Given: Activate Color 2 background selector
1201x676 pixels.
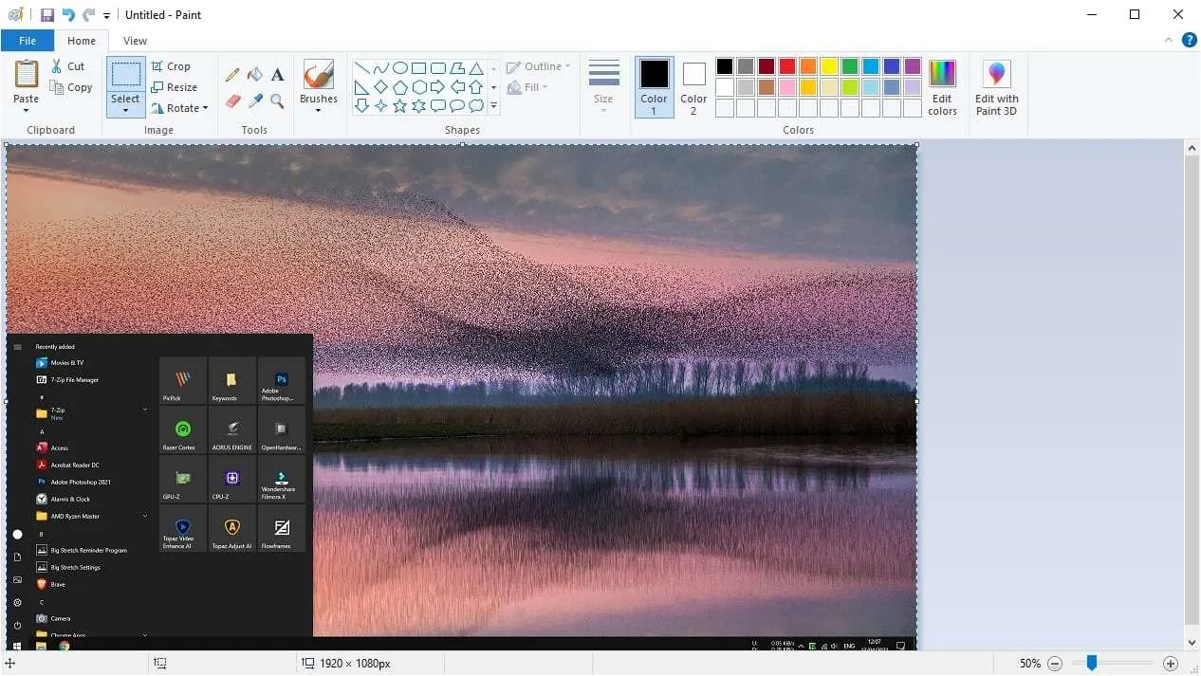Looking at the screenshot, I should click(x=693, y=86).
